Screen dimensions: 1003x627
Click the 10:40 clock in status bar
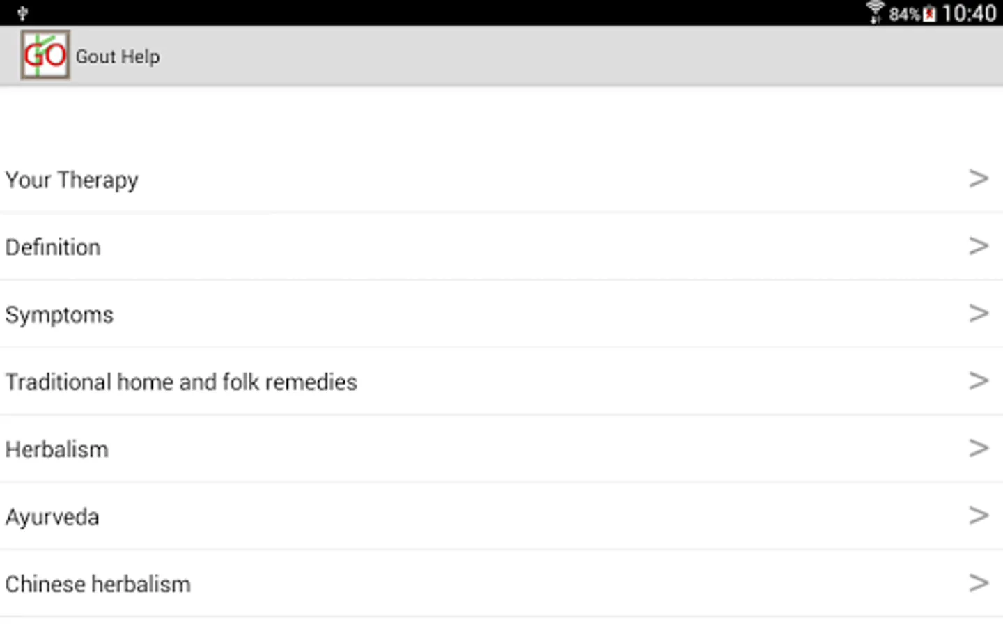[969, 14]
